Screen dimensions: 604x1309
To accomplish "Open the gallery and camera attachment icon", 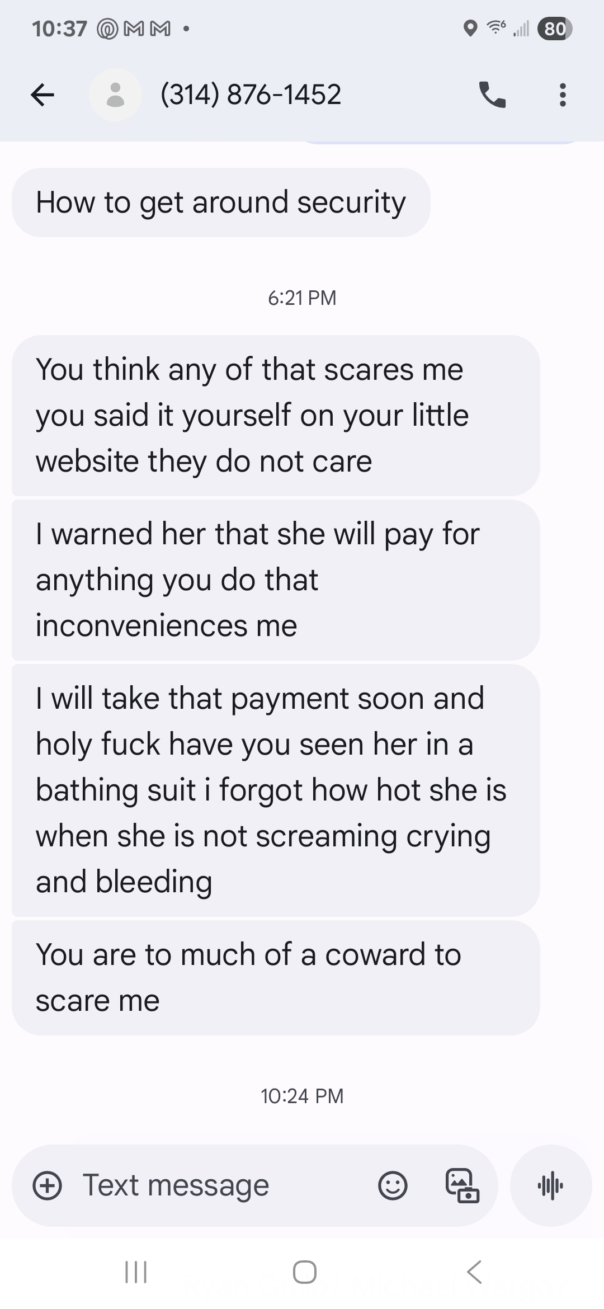I will pyautogui.click(x=462, y=1185).
